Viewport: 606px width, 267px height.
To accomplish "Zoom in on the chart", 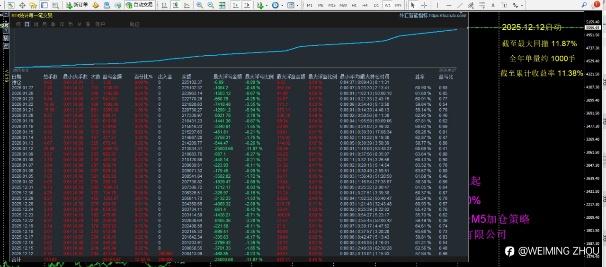I will pos(200,5).
